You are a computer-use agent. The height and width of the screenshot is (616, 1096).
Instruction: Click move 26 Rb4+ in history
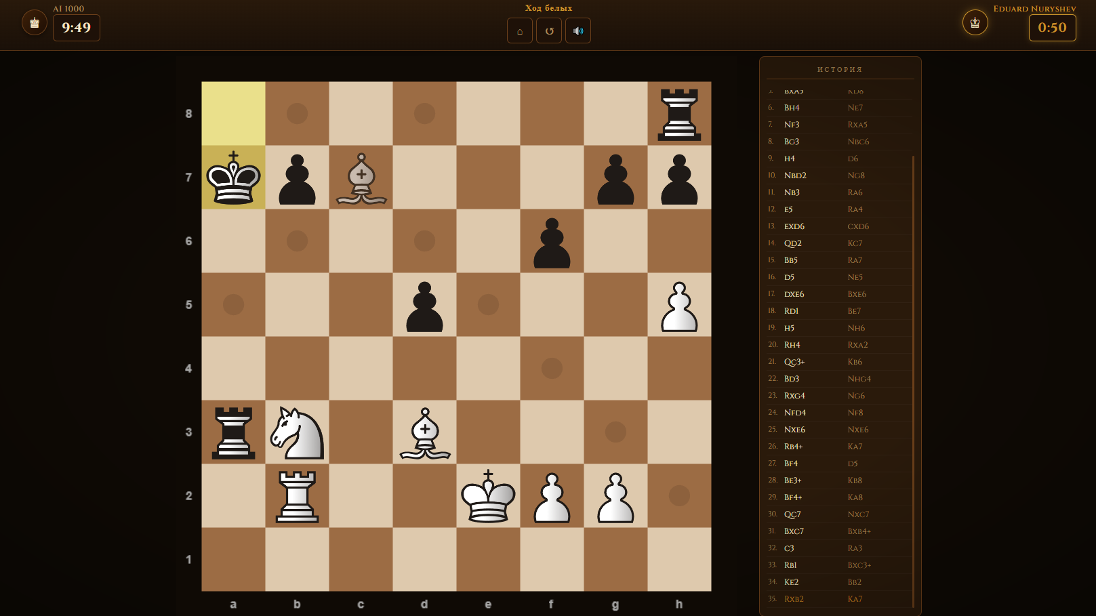click(794, 447)
